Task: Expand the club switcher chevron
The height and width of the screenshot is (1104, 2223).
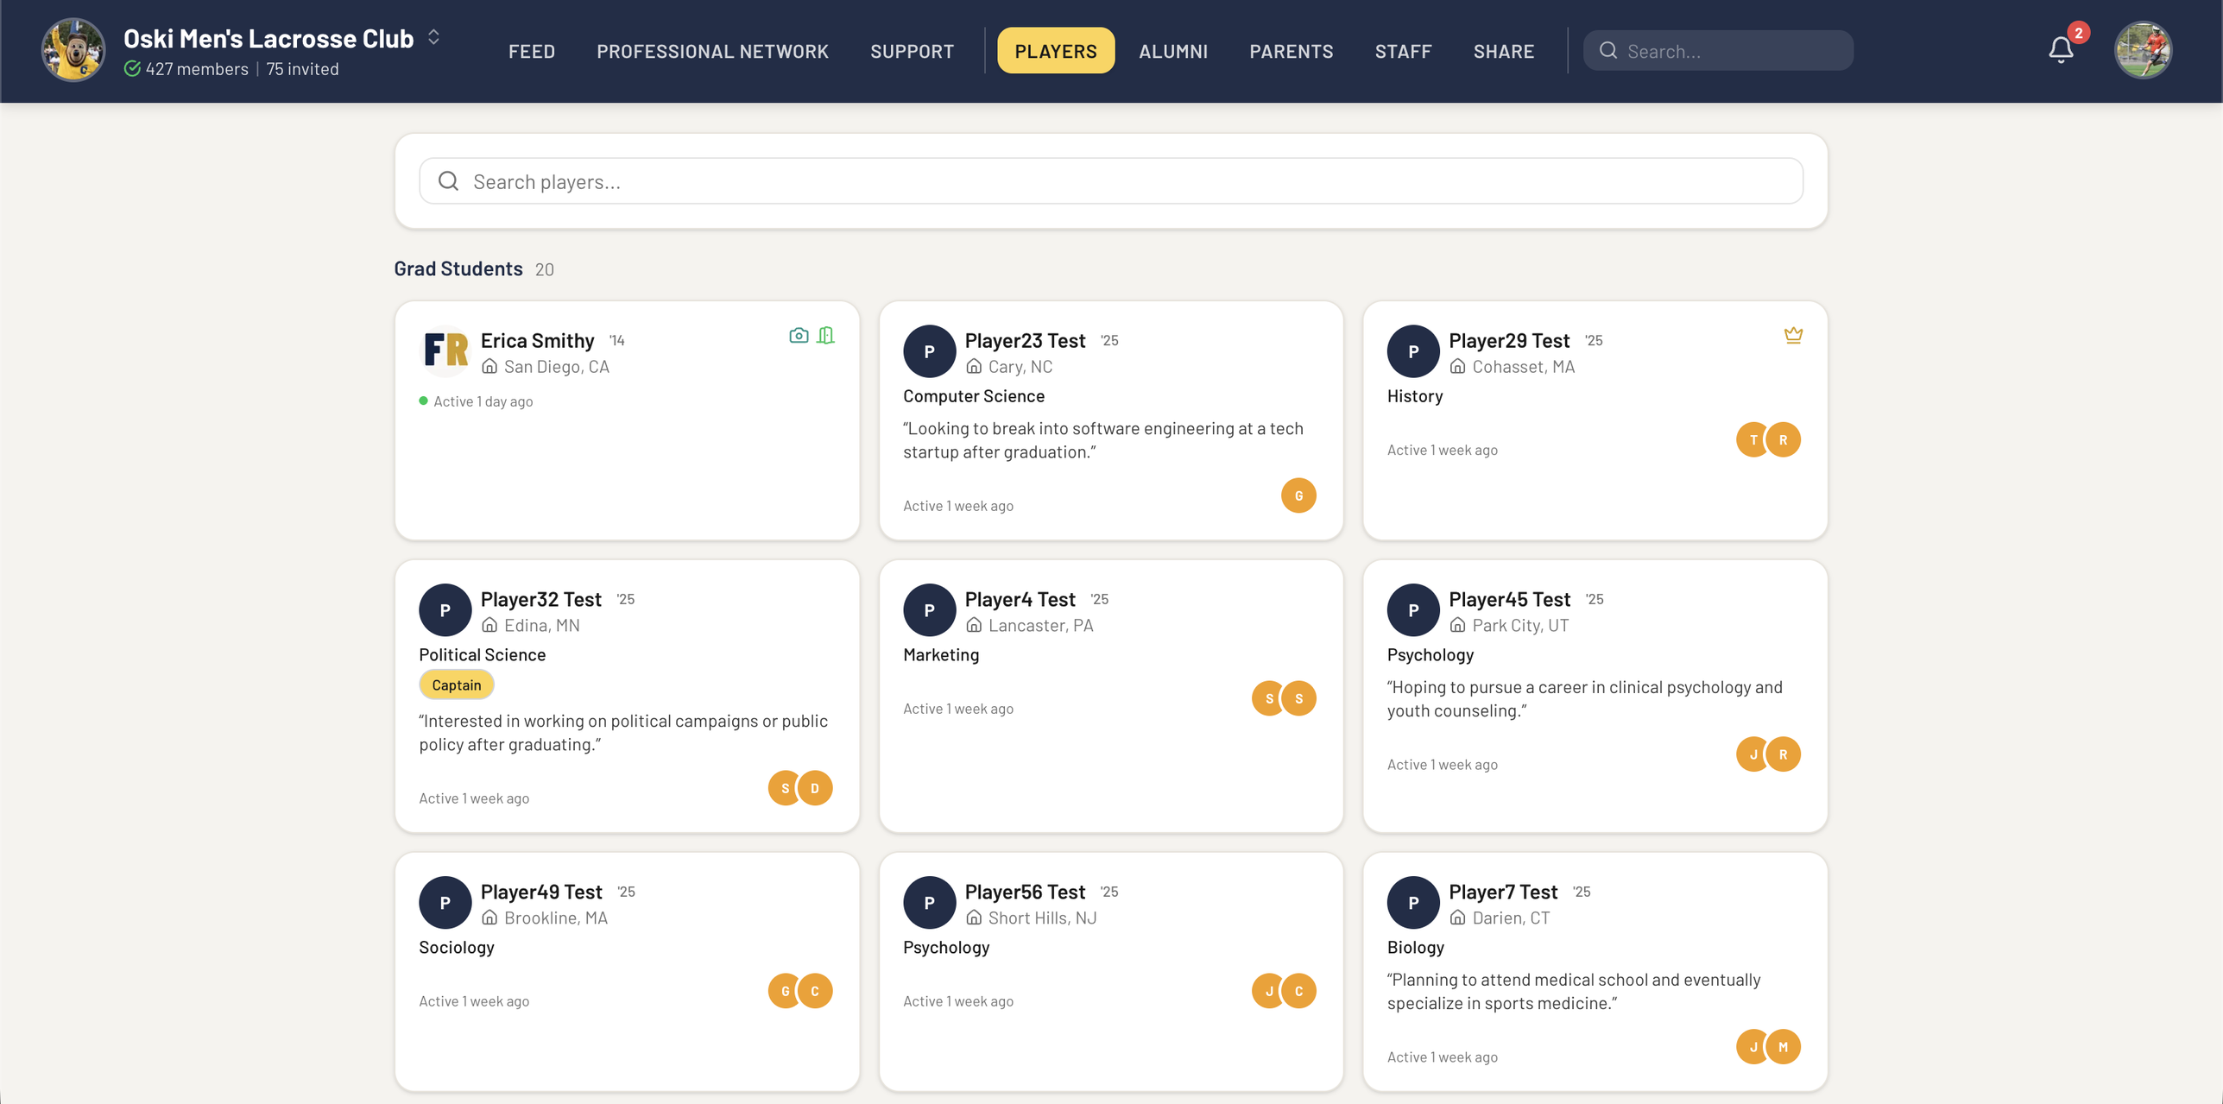Action: click(434, 37)
